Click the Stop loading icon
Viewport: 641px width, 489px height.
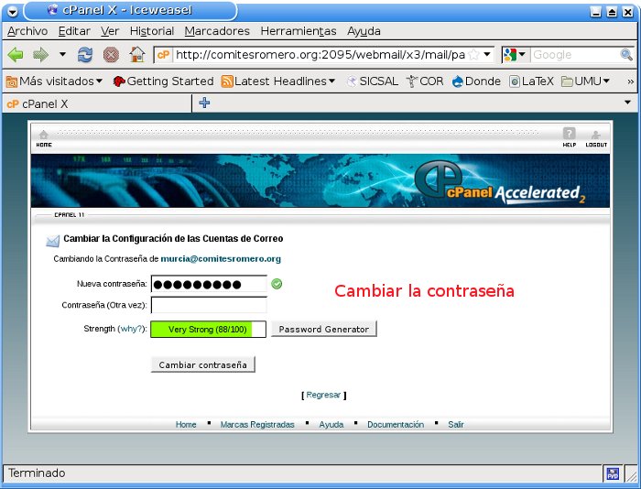[x=111, y=55]
